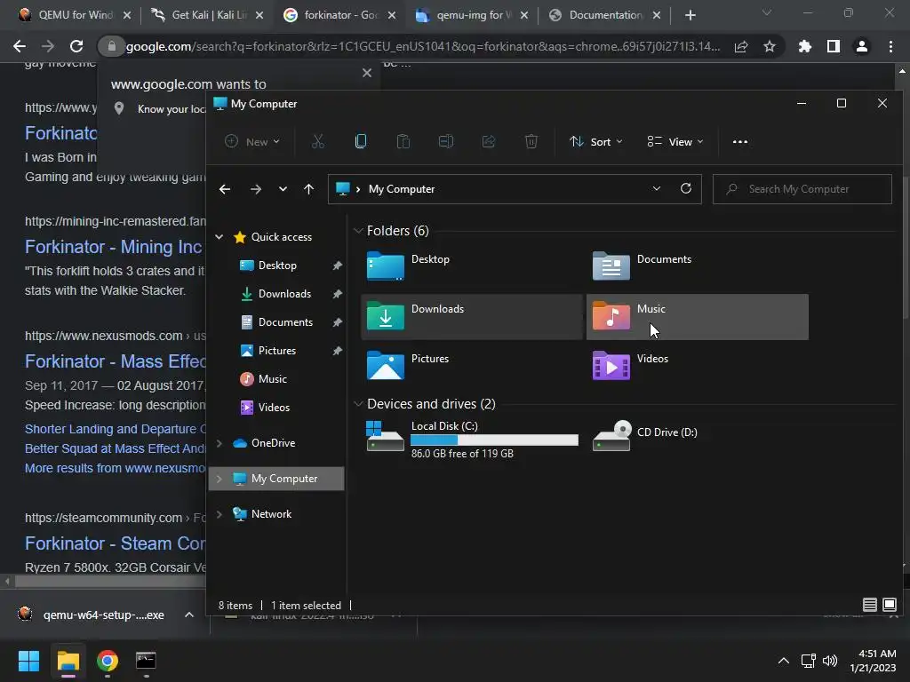Open the View dropdown

click(x=675, y=141)
